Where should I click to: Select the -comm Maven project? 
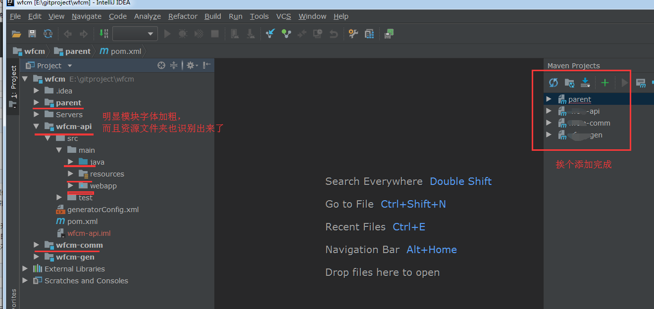[x=589, y=123]
